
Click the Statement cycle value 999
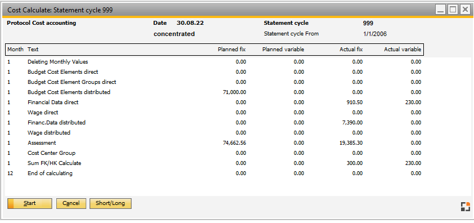point(368,23)
